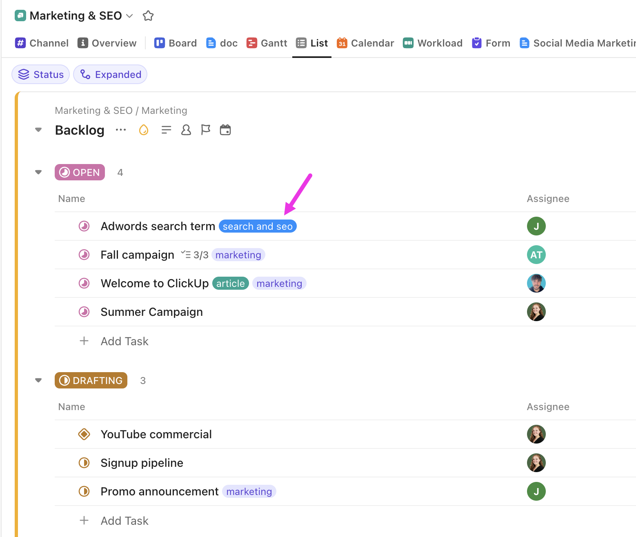Open the Workload view
636x537 pixels.
point(432,43)
